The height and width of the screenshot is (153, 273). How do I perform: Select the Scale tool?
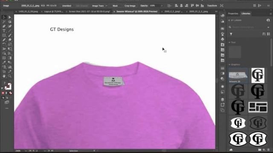pyautogui.click(x=10, y=44)
